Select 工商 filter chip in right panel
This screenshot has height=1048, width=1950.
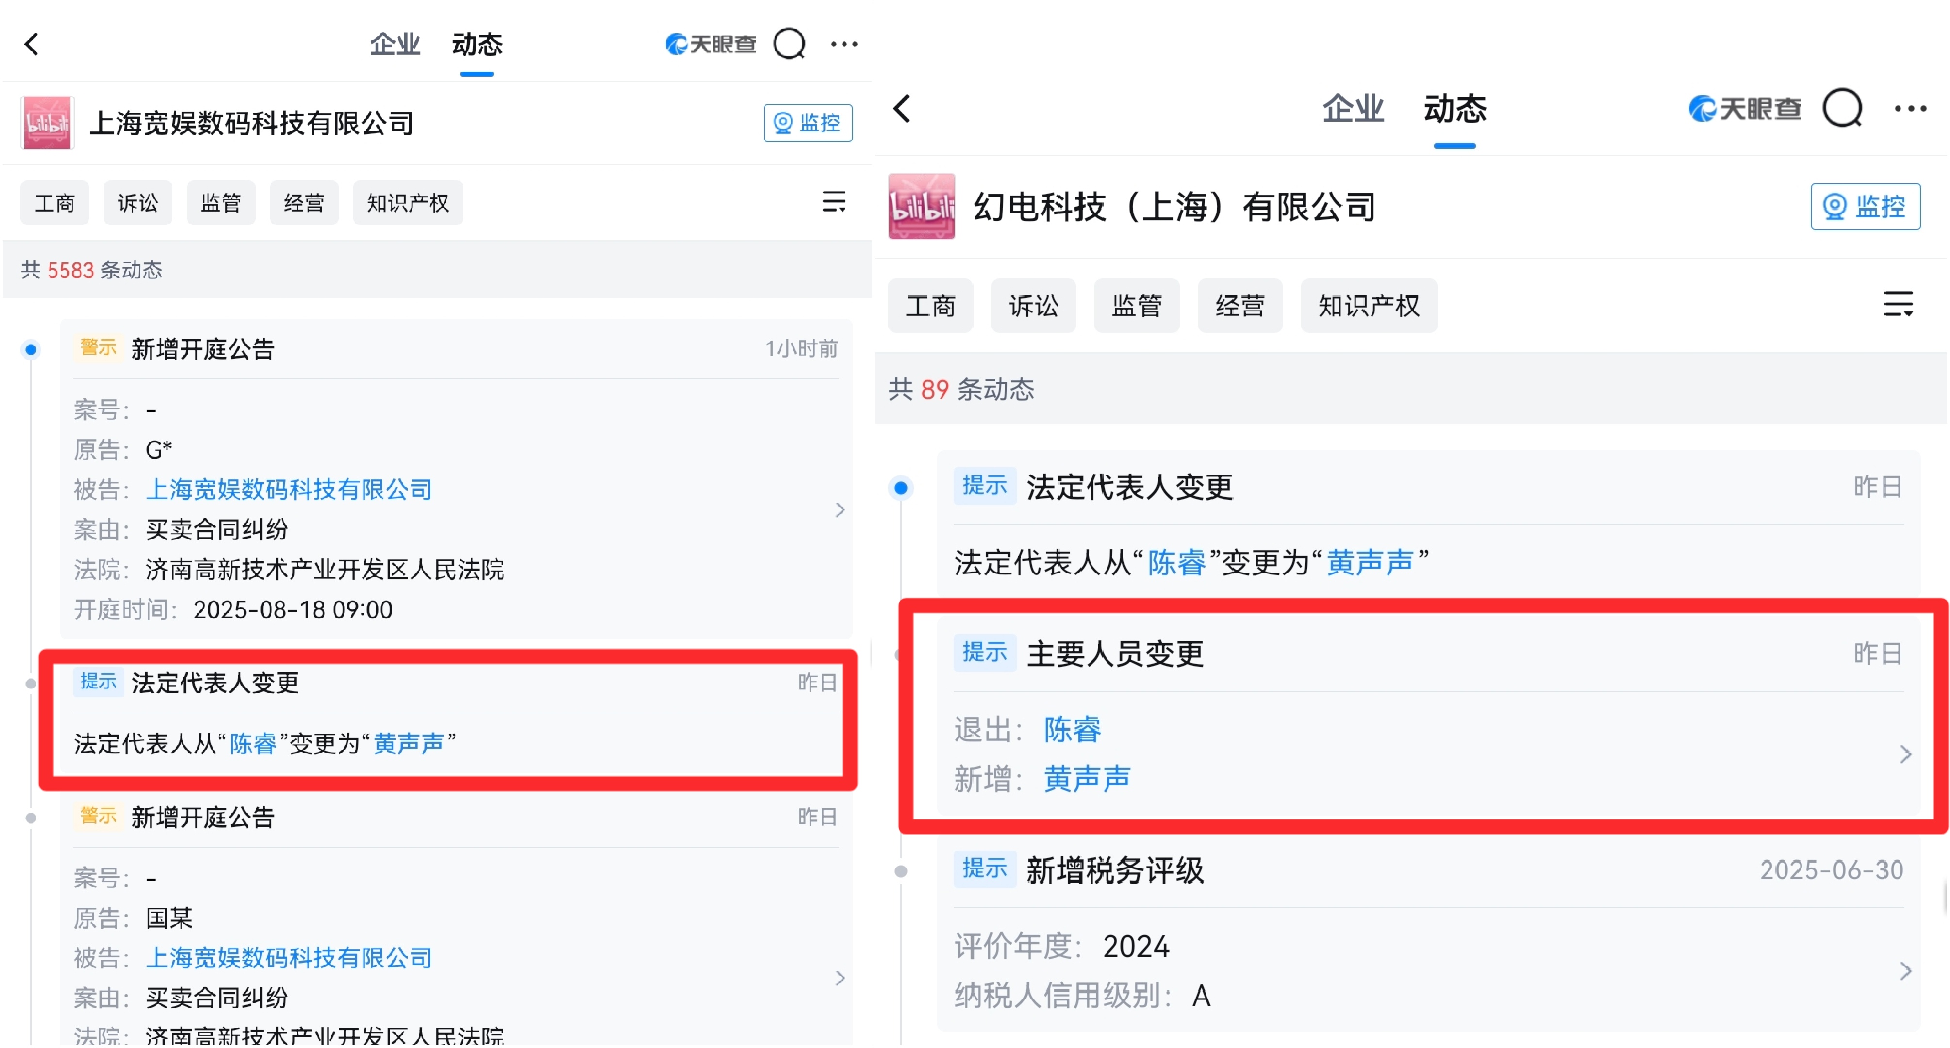(x=930, y=306)
